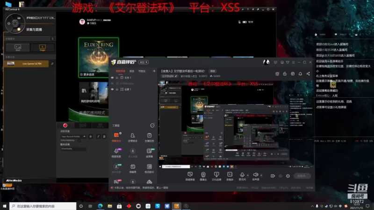
Task: Open the capture mode options menu in RECentral
Action: (52, 39)
